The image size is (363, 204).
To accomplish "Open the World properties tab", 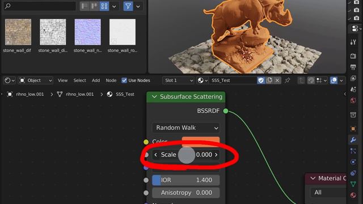I will [x=353, y=100].
